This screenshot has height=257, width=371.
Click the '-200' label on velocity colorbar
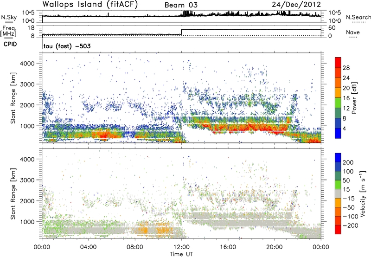pos(350,225)
